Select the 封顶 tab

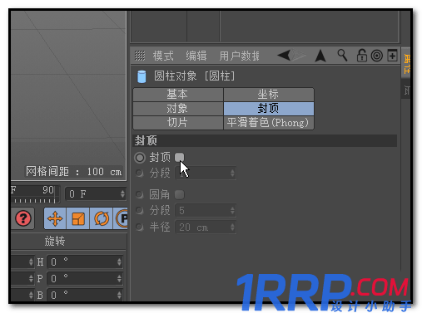click(x=269, y=109)
